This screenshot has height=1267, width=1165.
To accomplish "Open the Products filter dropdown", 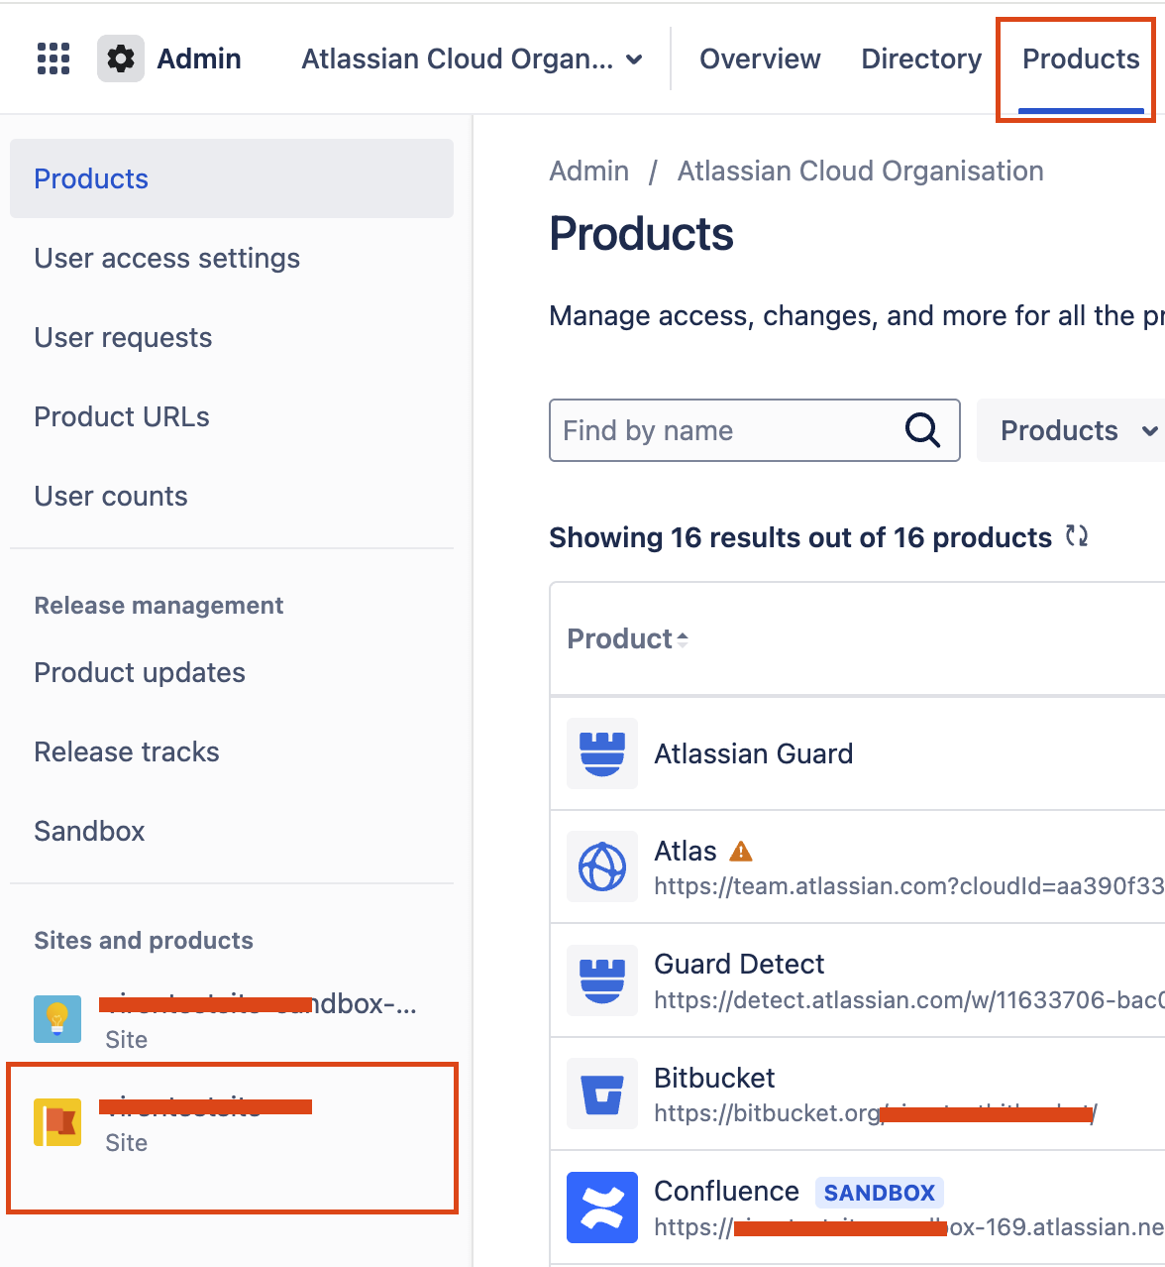I will click(1071, 430).
